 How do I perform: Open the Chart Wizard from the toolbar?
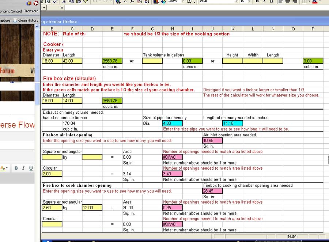click(156, 1)
